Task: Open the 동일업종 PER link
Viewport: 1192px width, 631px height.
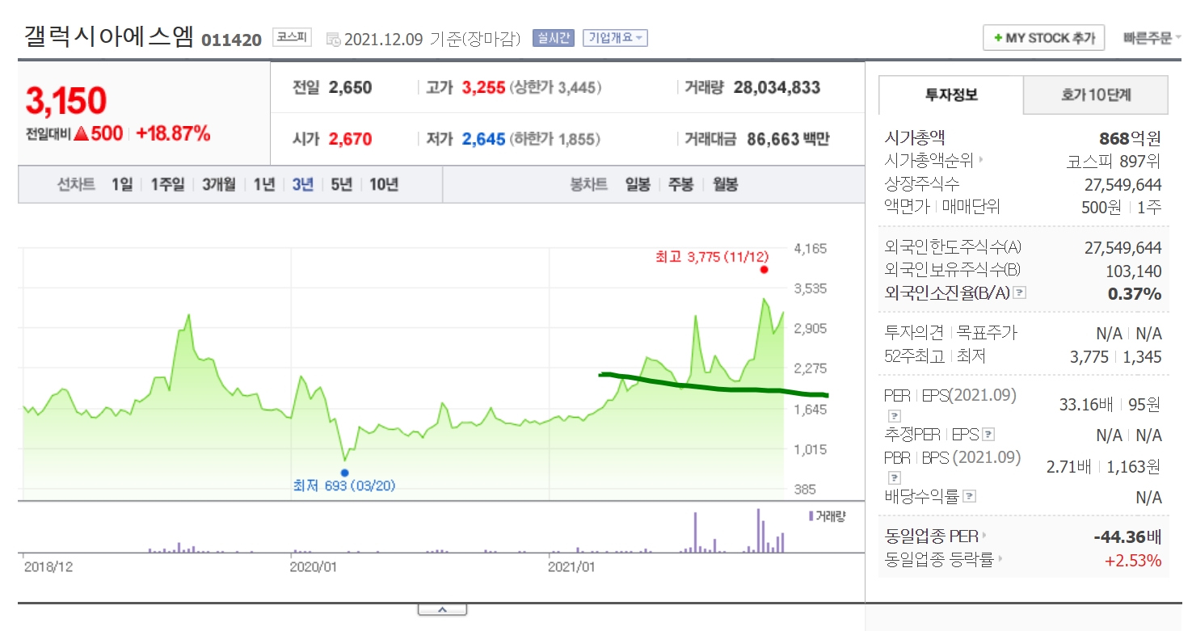Action: tap(936, 536)
